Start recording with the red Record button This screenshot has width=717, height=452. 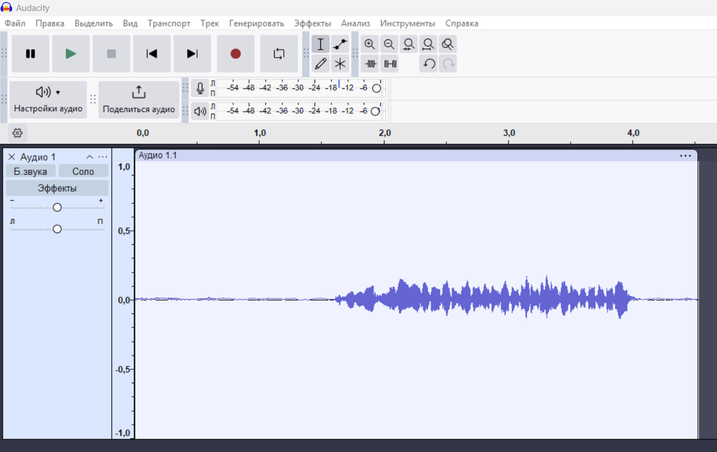coord(235,54)
